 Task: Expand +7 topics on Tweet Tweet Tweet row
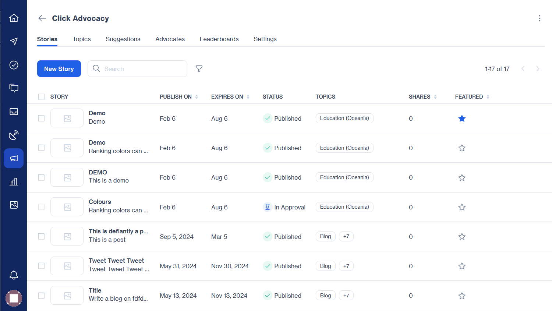(346, 266)
